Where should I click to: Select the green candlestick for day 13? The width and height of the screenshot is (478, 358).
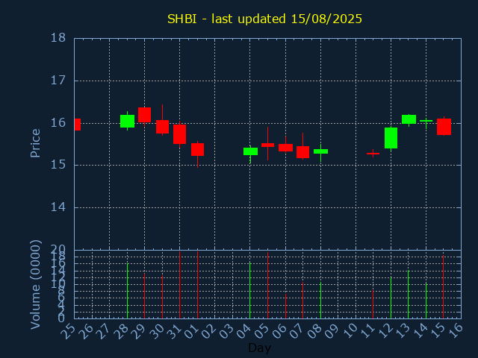pos(409,119)
